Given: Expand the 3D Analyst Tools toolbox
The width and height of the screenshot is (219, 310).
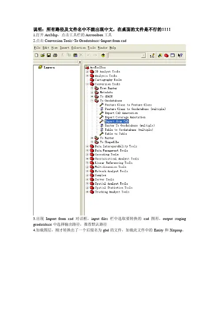Looking at the screenshot, I should [87, 72].
